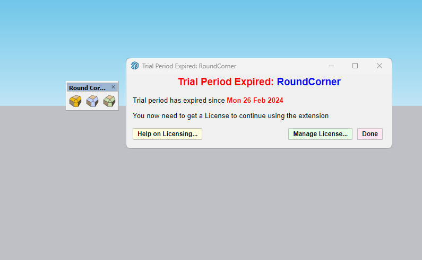Close the Round Corner floating toolbar
The image size is (422, 260).
pyautogui.click(x=113, y=87)
